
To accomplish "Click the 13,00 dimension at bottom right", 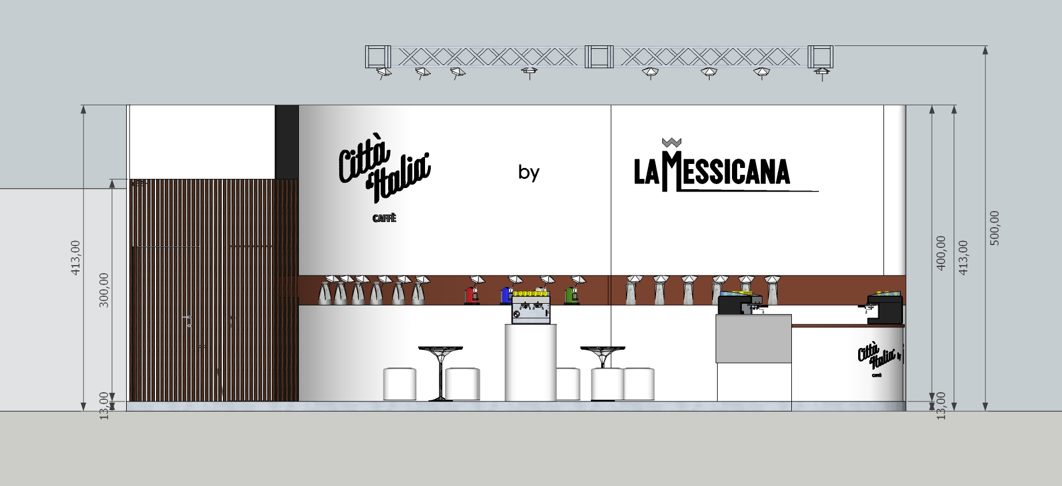I will click(941, 406).
